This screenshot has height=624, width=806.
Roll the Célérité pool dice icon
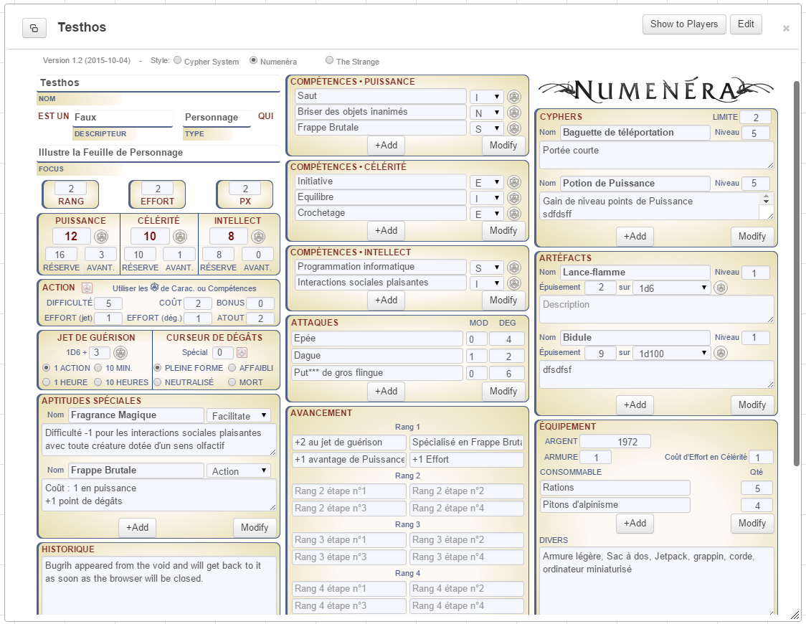pos(180,237)
